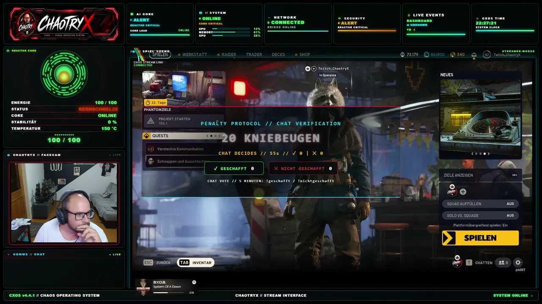Open the Trader tab
The image size is (542, 304).
(254, 54)
